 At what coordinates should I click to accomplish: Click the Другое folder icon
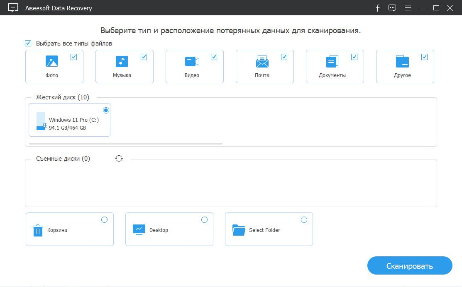(402, 61)
